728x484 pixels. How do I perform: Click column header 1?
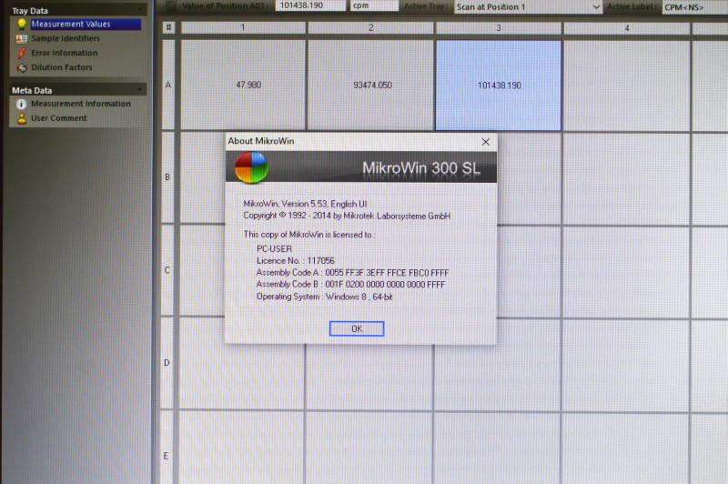(x=243, y=28)
